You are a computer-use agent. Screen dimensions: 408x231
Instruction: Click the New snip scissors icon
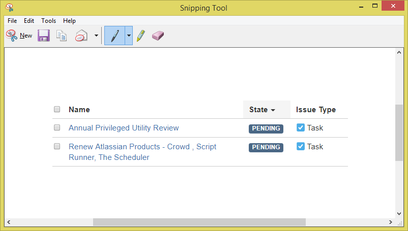(x=12, y=36)
